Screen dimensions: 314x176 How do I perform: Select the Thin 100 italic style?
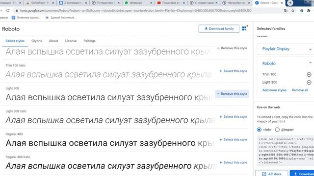tap(234, 71)
